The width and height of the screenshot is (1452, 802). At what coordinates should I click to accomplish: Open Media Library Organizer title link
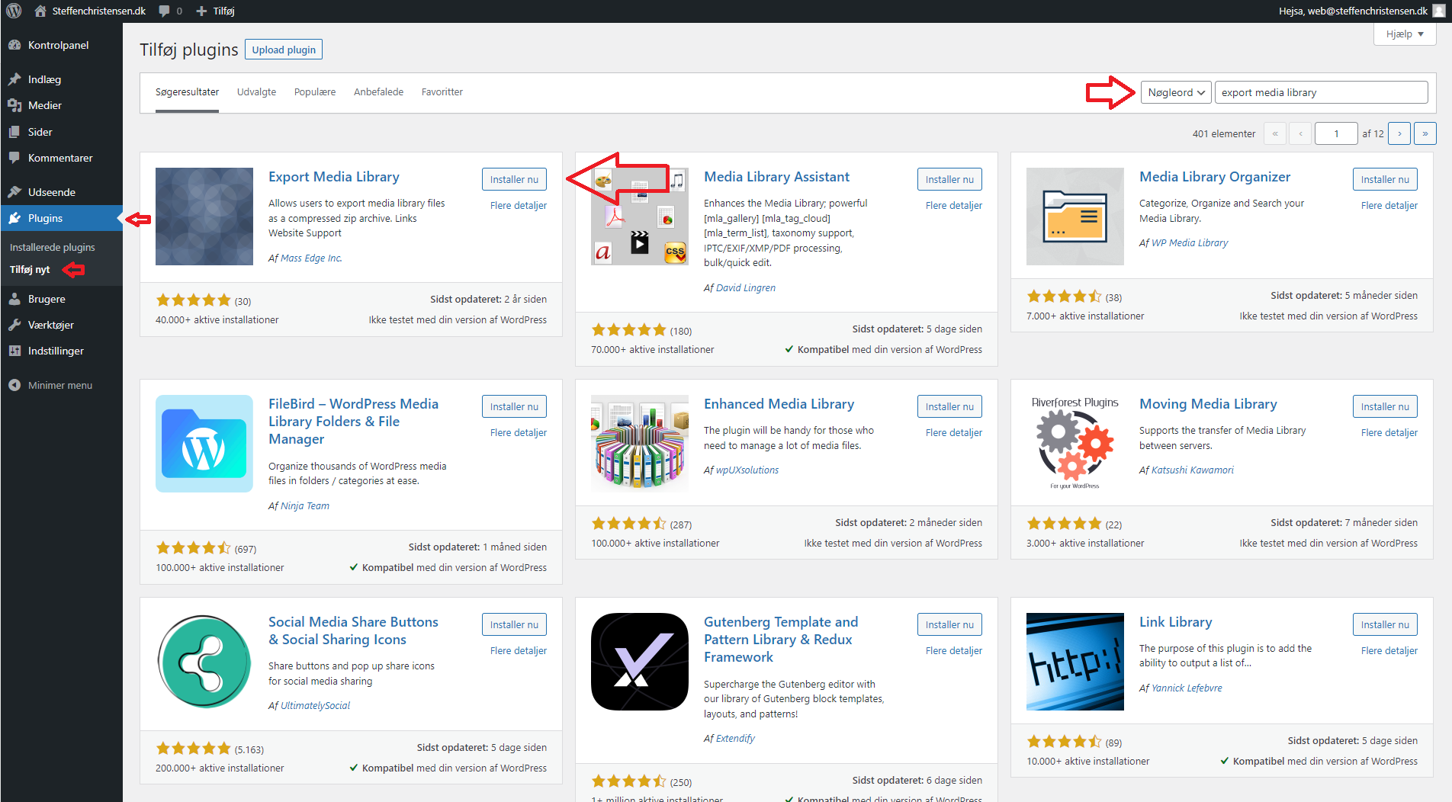point(1215,177)
